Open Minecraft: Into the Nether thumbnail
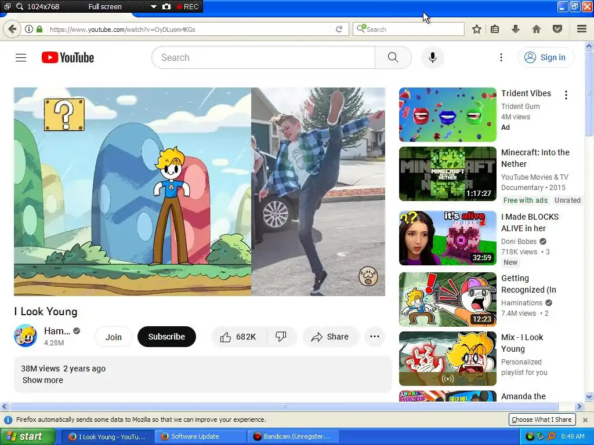Viewport: 594px width, 445px height. point(447,174)
